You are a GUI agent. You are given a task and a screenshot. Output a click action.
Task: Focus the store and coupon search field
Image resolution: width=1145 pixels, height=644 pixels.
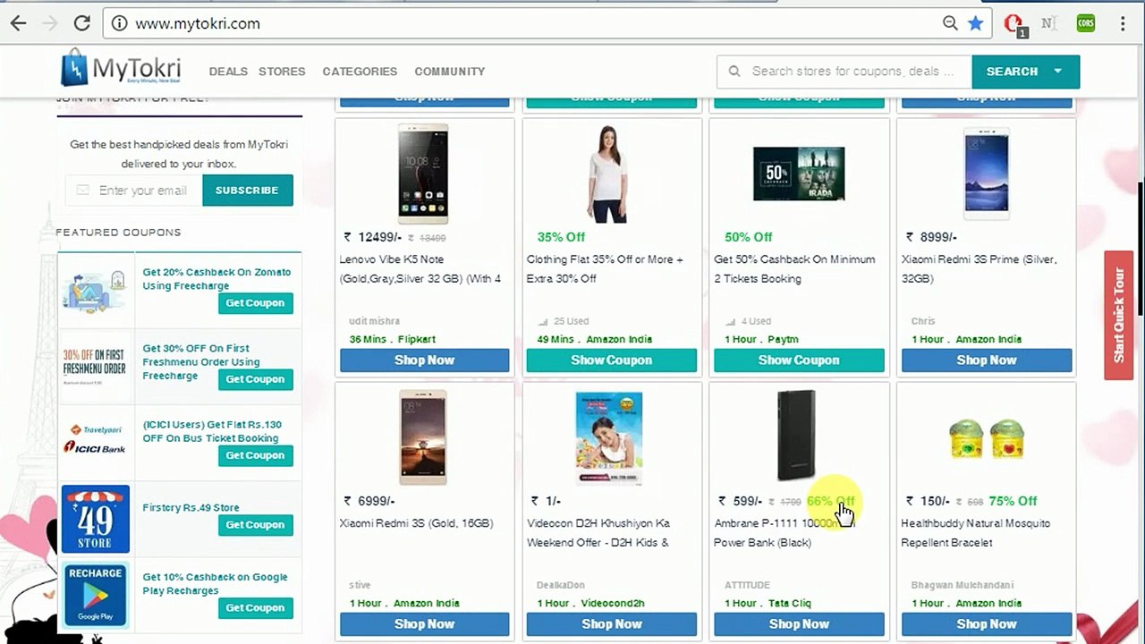(x=845, y=72)
